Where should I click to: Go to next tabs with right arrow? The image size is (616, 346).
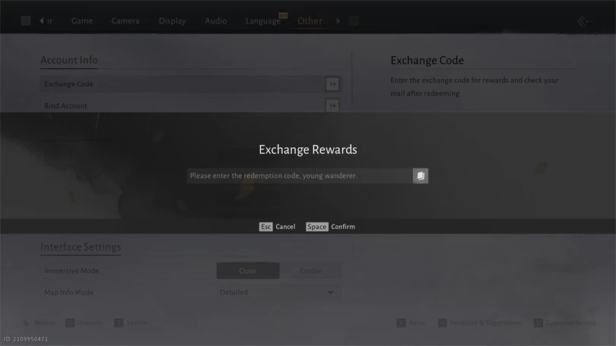(338, 20)
